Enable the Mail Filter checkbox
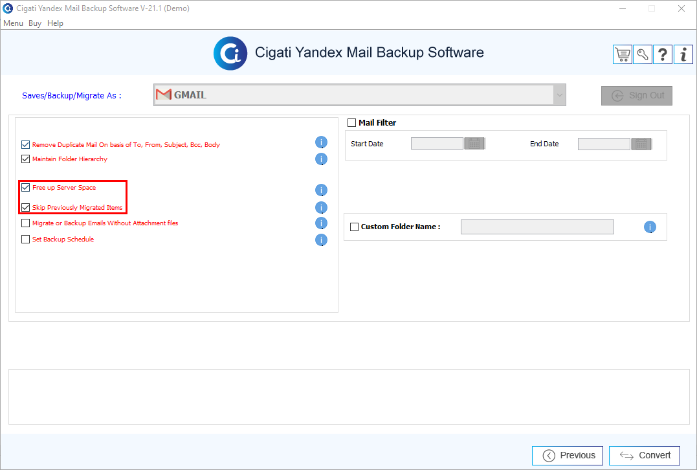This screenshot has width=697, height=470. pyautogui.click(x=351, y=122)
